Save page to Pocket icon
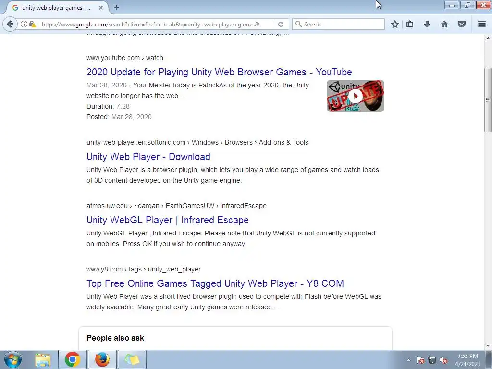Viewport: 492px width, 369px height. (x=462, y=24)
